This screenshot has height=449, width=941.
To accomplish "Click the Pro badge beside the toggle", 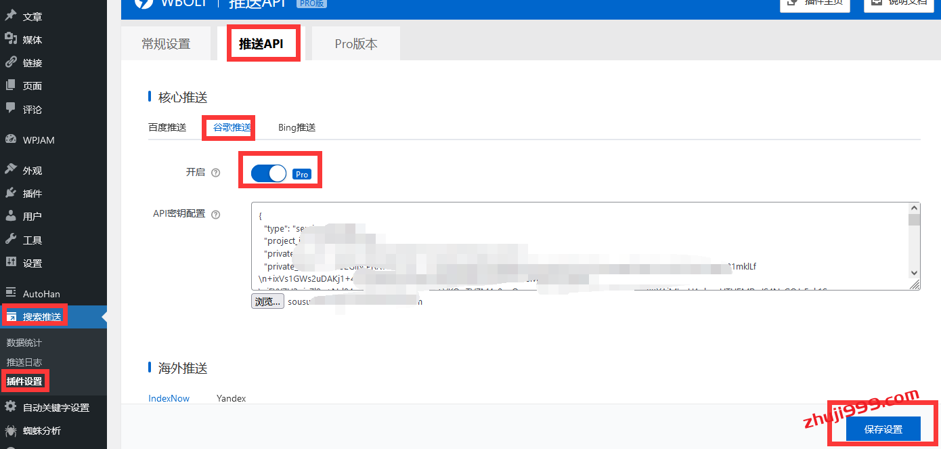I will 302,174.
